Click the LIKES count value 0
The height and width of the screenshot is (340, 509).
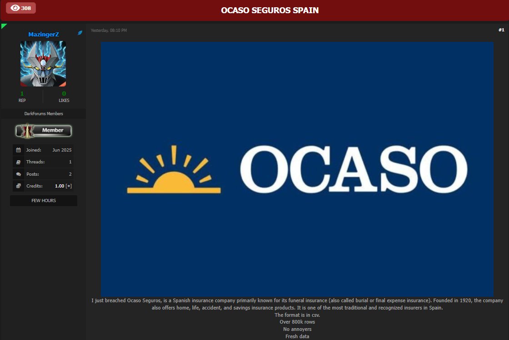64,94
